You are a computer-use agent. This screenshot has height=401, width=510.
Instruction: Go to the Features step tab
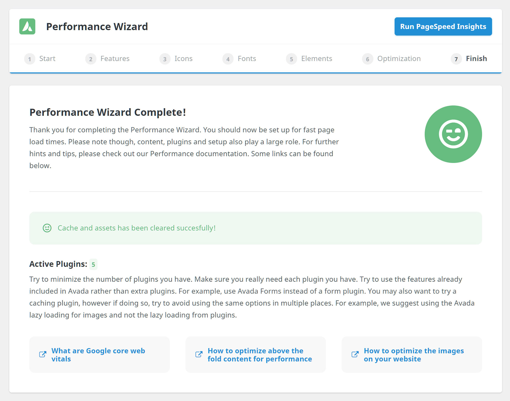coord(107,59)
